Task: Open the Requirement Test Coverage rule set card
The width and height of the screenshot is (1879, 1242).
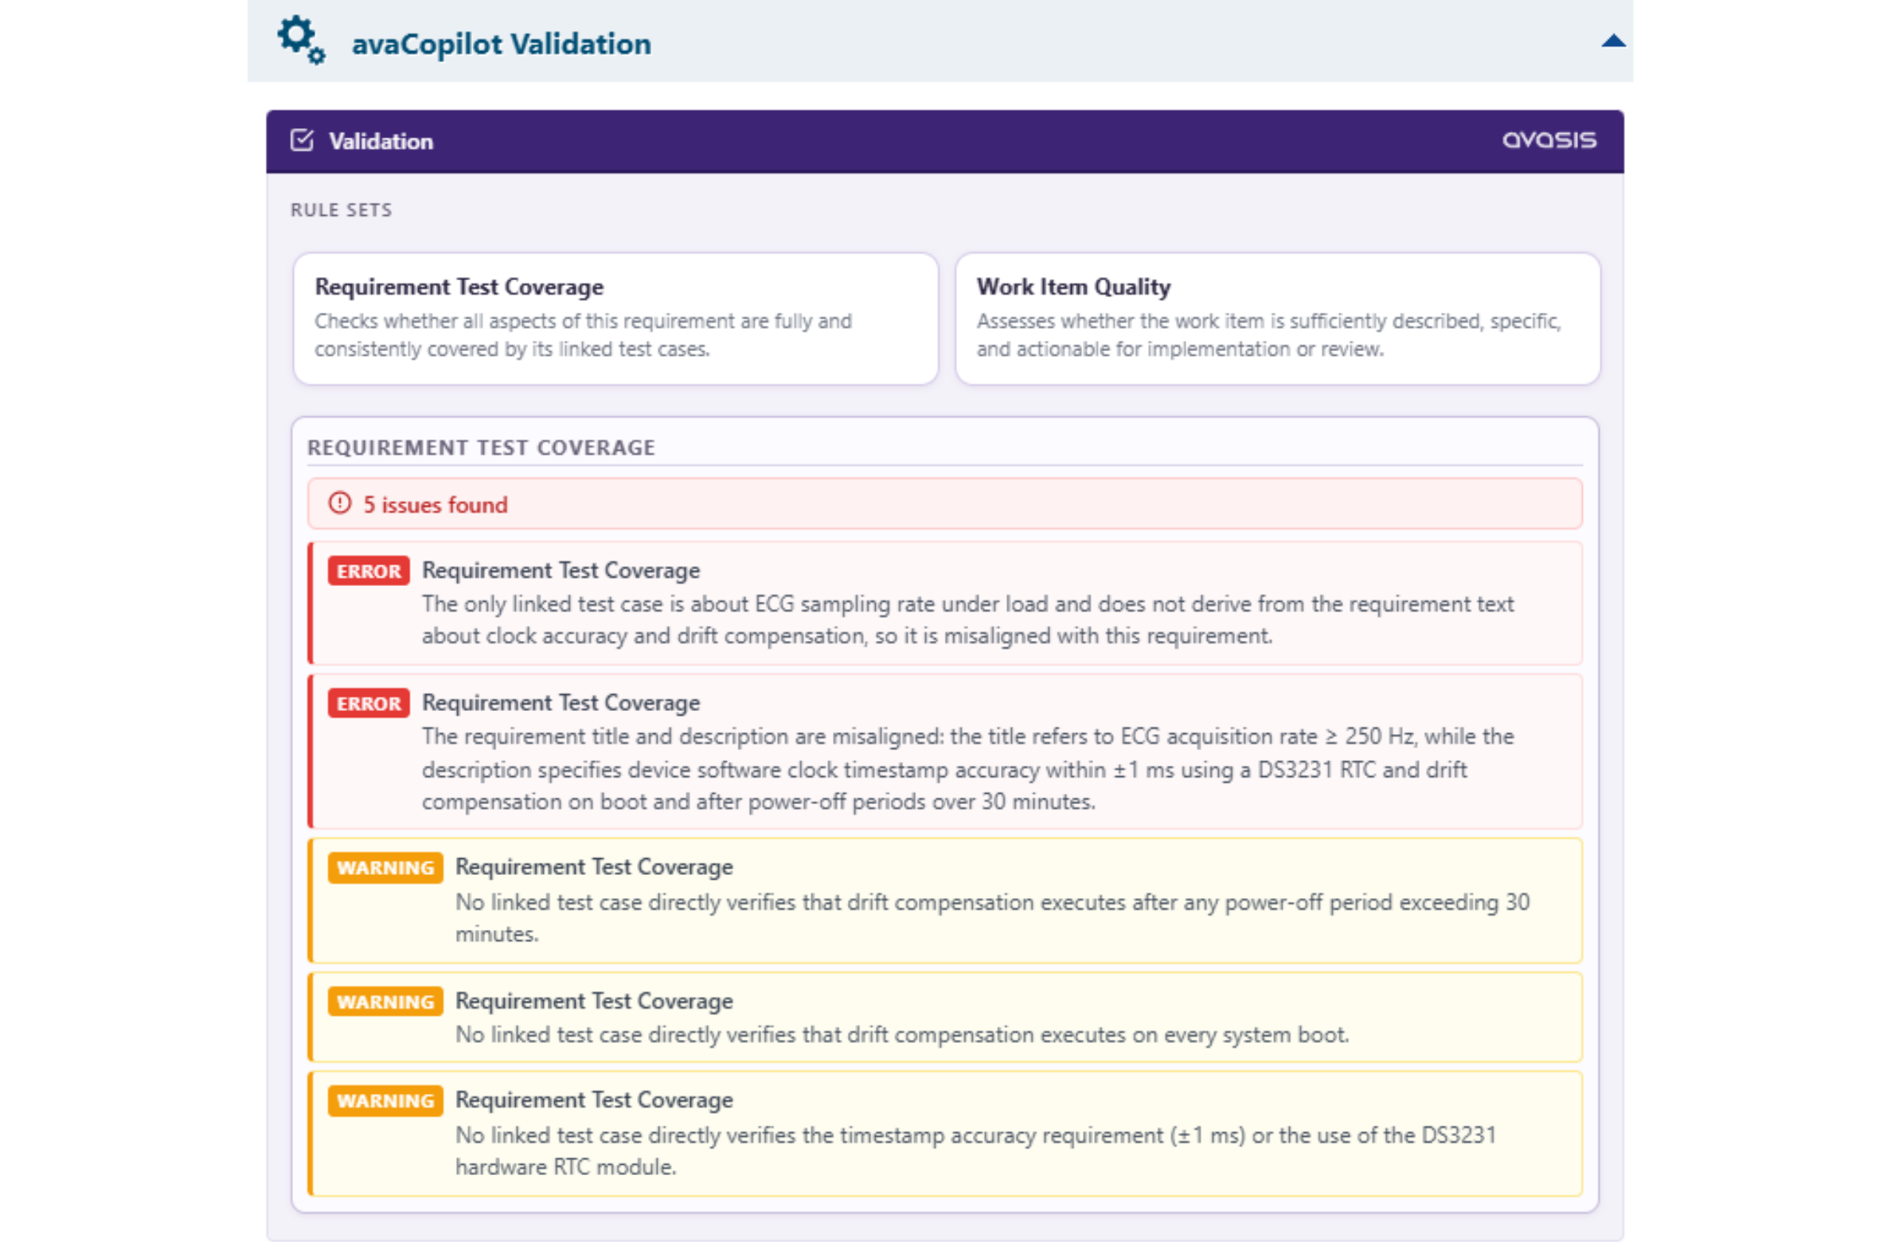Action: point(615,318)
